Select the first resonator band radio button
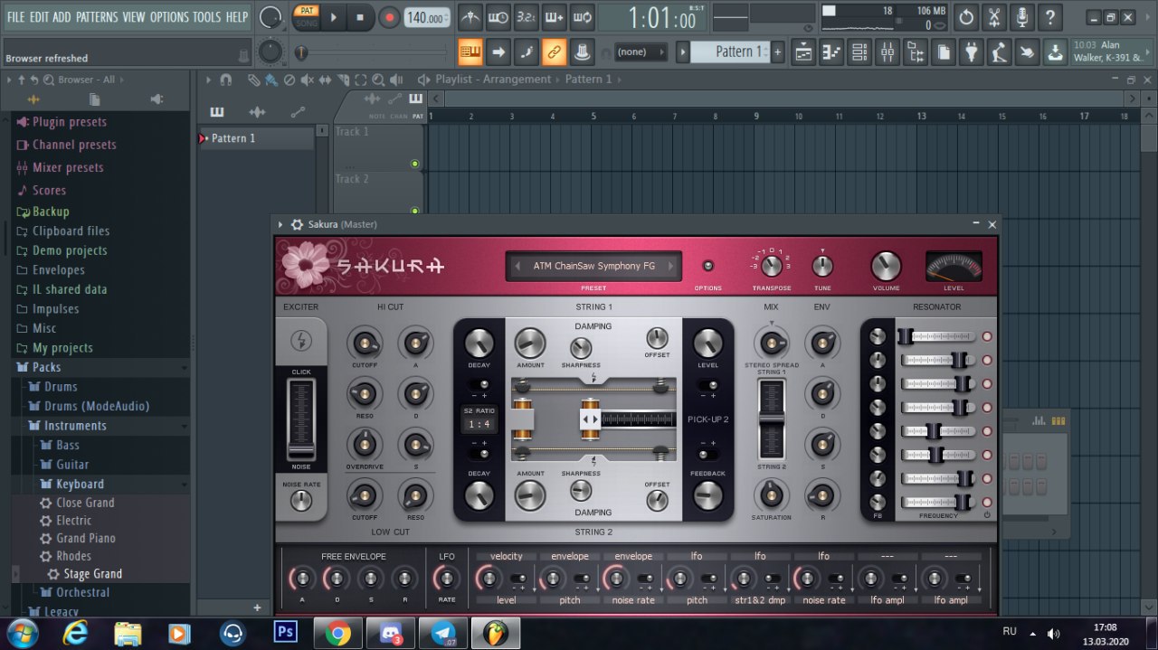 (987, 336)
